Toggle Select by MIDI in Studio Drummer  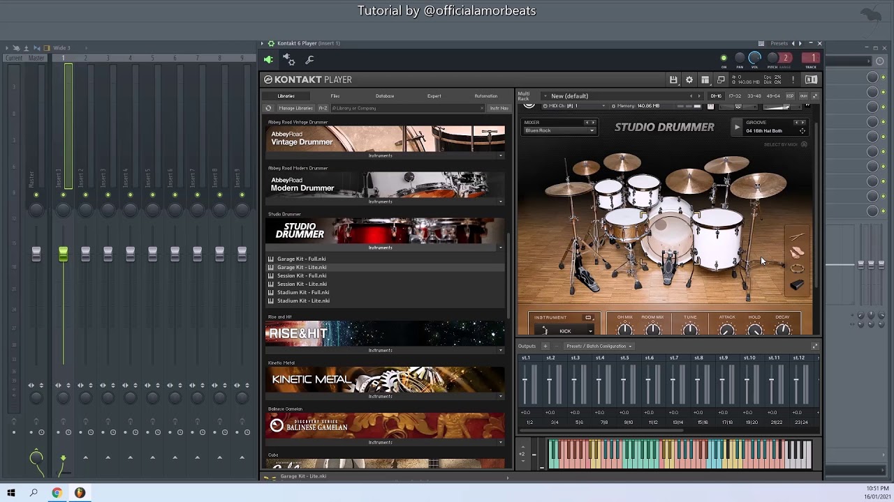(785, 144)
